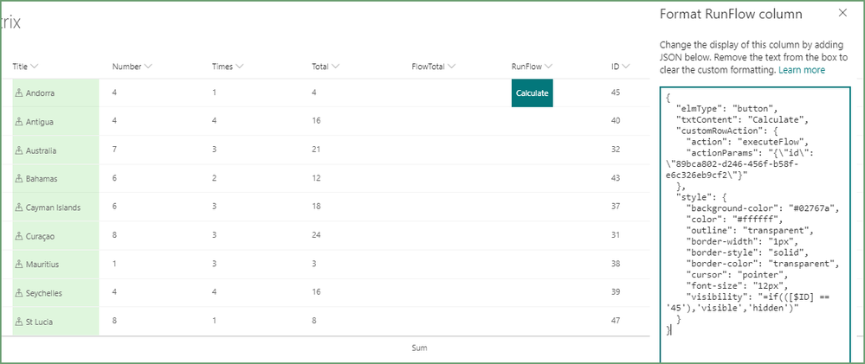Click the Calculate button in Andorra row
Image resolution: width=865 pixels, height=364 pixels.
[532, 93]
